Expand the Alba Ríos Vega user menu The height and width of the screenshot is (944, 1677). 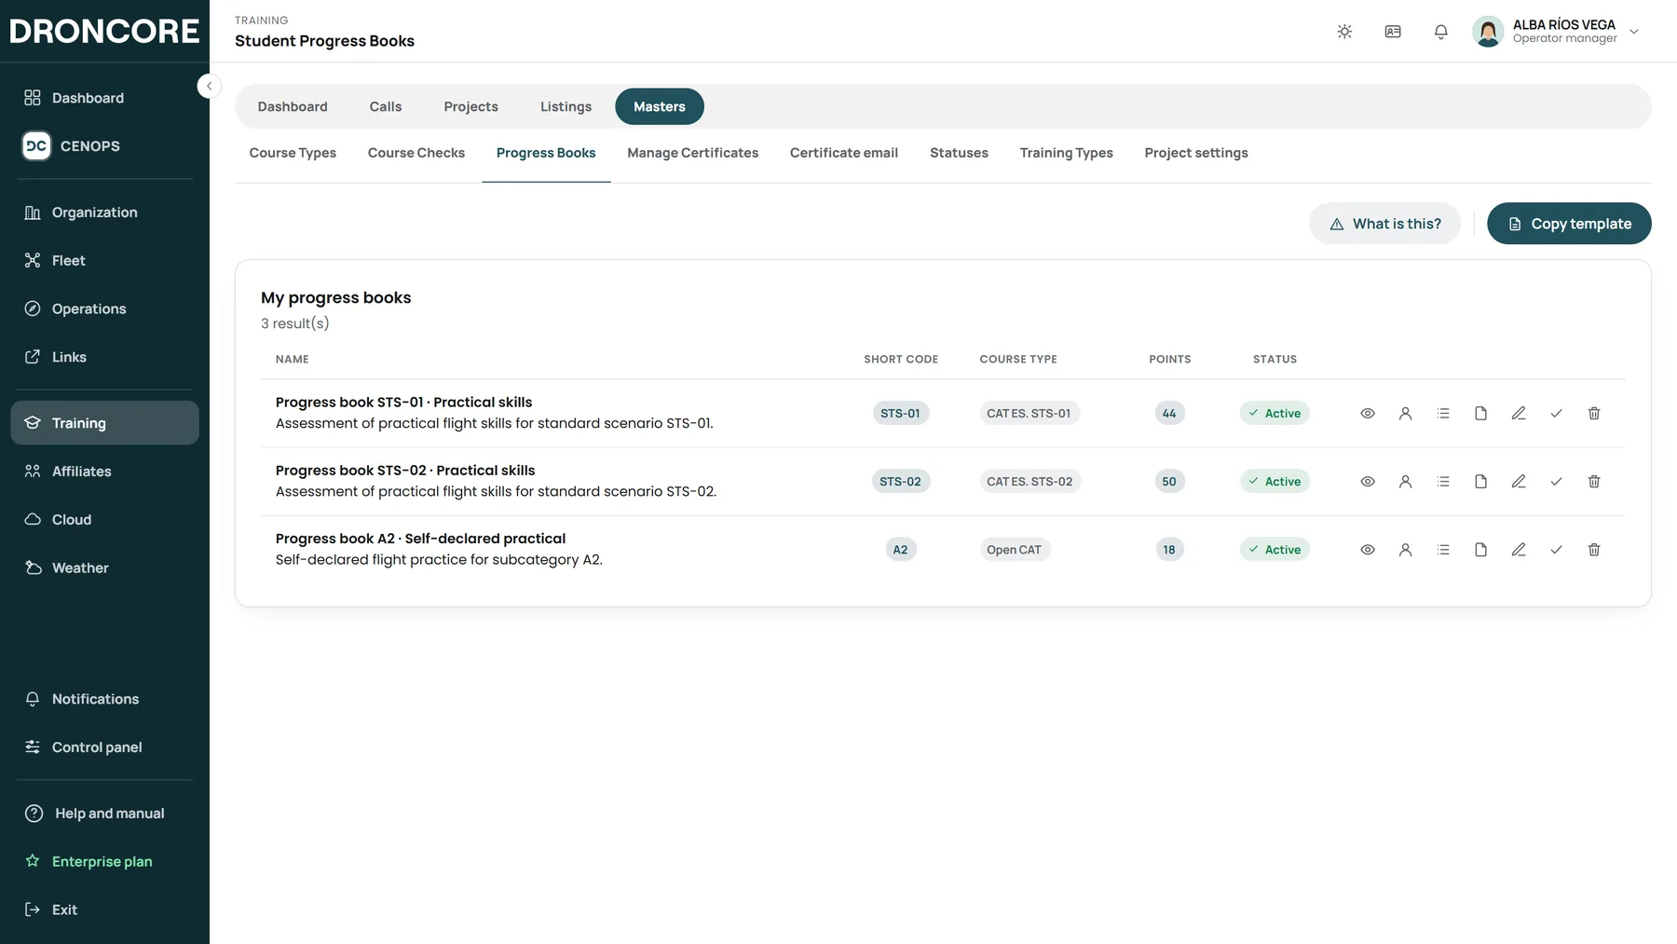(1556, 32)
